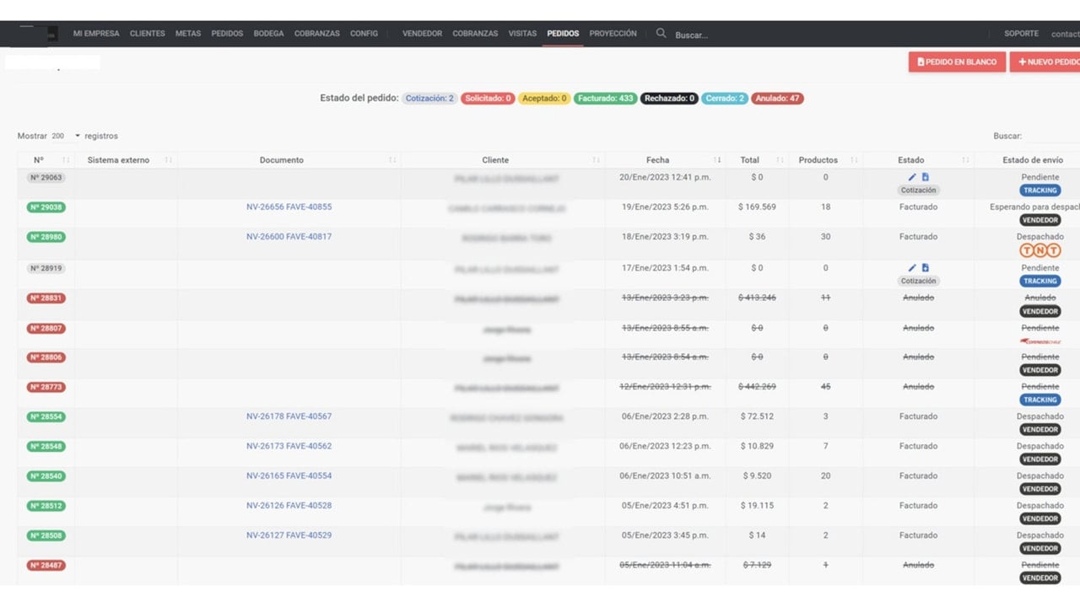The width and height of the screenshot is (1080, 607).
Task: Click the document icon for order 29063
Action: pos(926,177)
